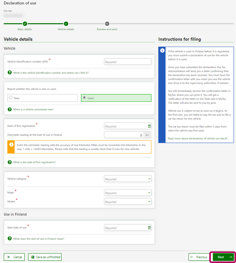This screenshot has height=263, width=236.
Task: Open calendar picker for Start date of use
Action: point(149,228)
